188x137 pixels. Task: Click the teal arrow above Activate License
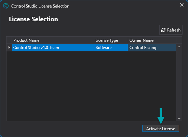tap(161, 116)
